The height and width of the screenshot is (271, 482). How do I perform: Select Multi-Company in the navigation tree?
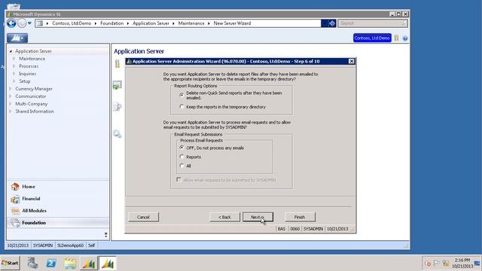[32, 104]
